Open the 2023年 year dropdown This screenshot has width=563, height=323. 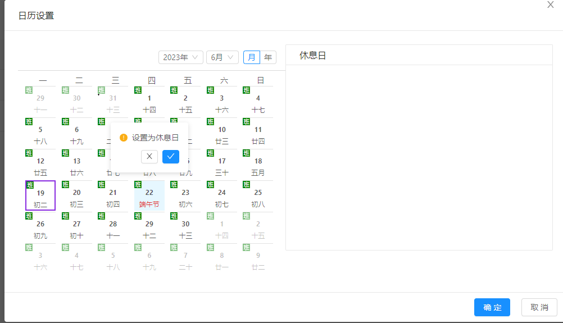tap(181, 57)
